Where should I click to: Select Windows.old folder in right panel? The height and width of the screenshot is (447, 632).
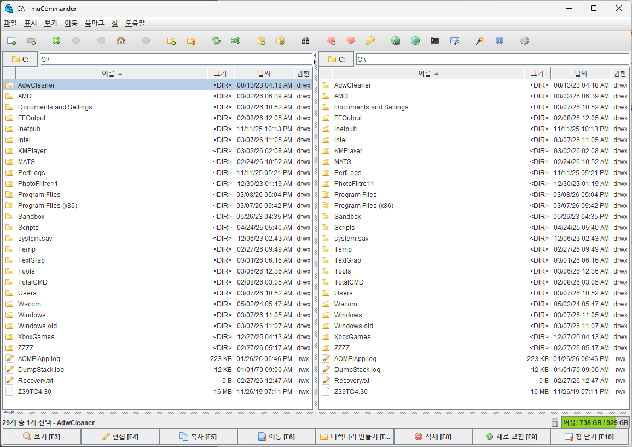click(474, 326)
